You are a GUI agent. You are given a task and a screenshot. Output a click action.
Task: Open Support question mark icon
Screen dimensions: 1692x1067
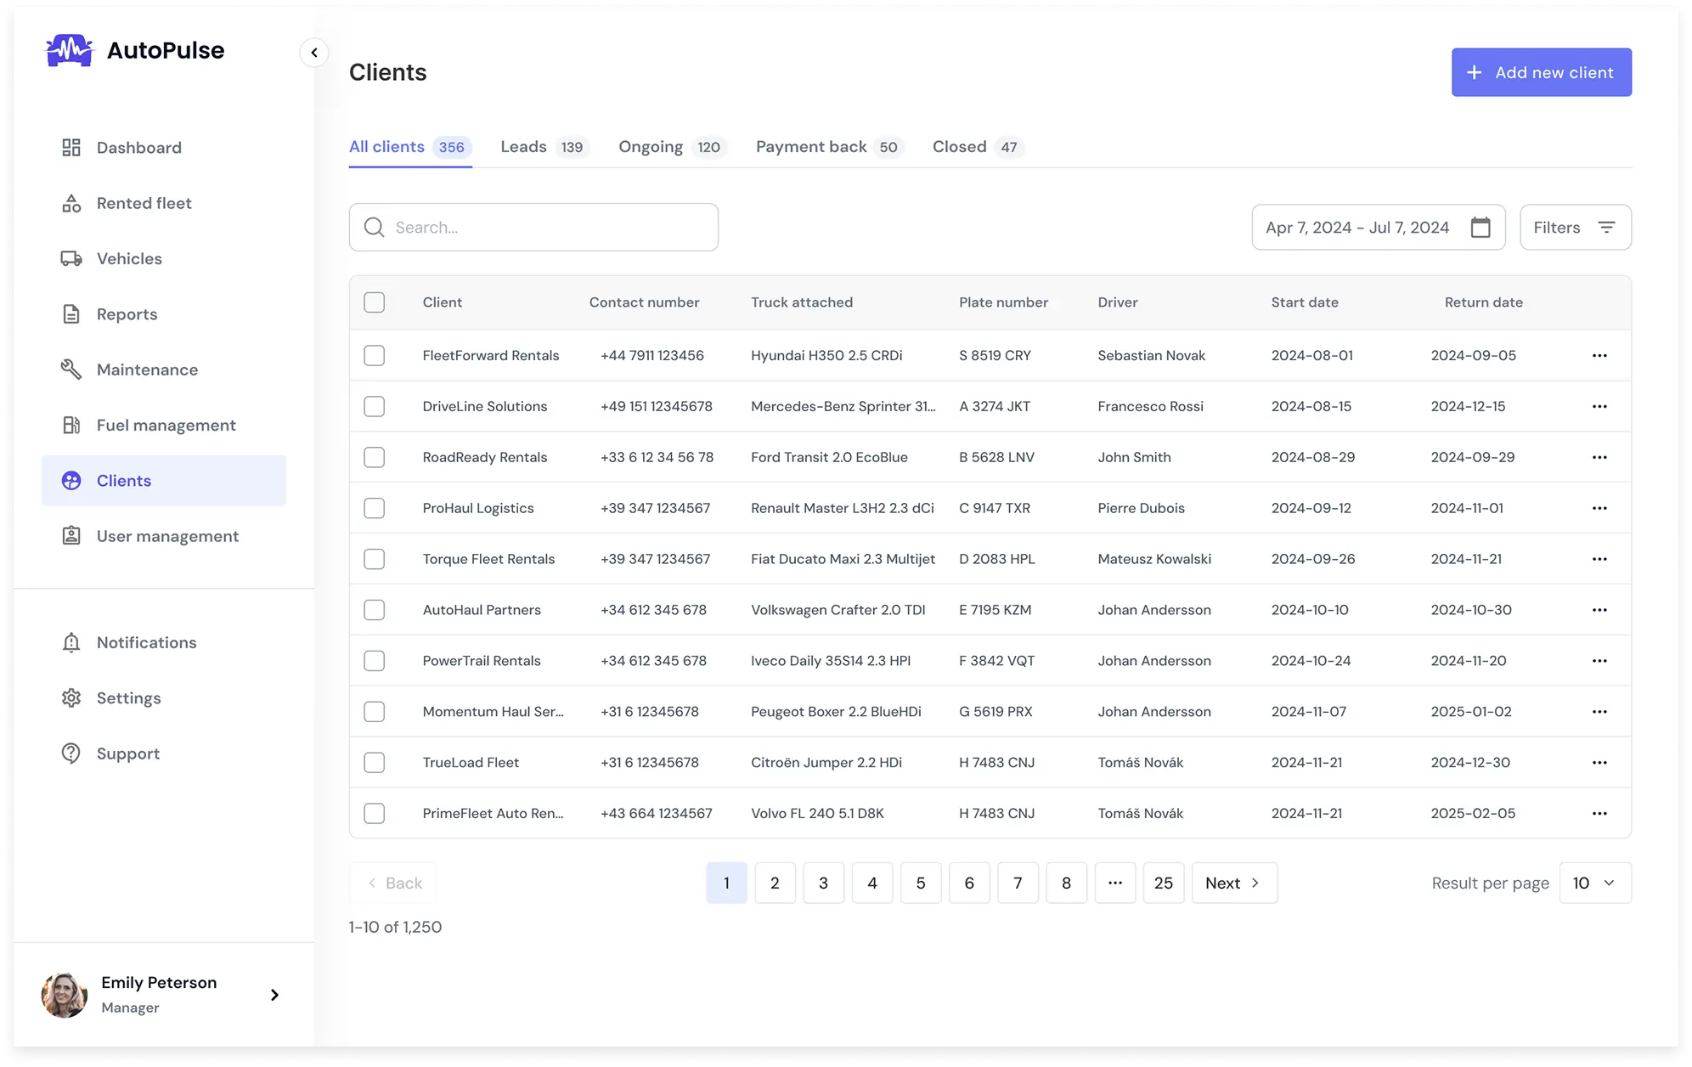71,754
